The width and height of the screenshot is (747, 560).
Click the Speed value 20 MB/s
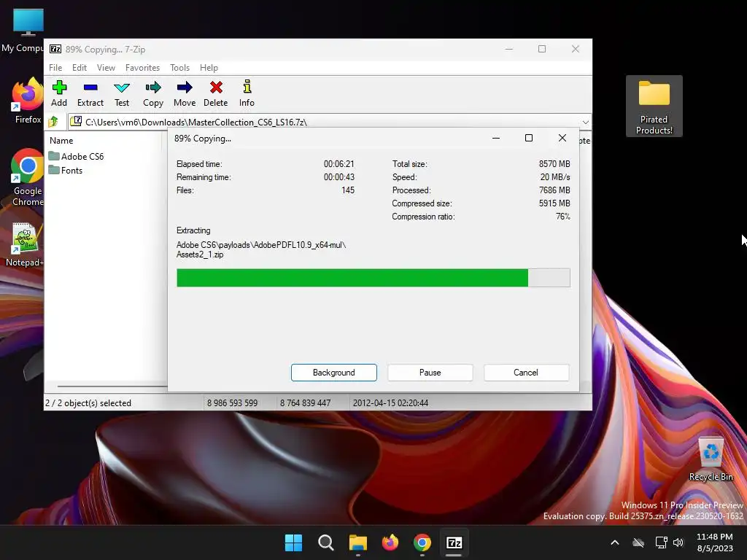(555, 177)
